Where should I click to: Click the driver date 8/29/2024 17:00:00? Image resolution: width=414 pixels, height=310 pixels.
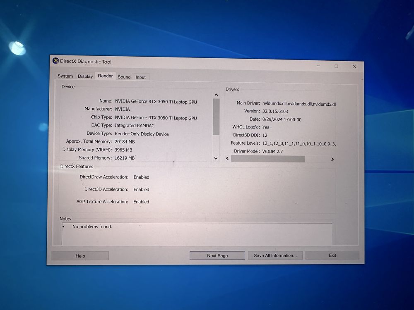(282, 119)
